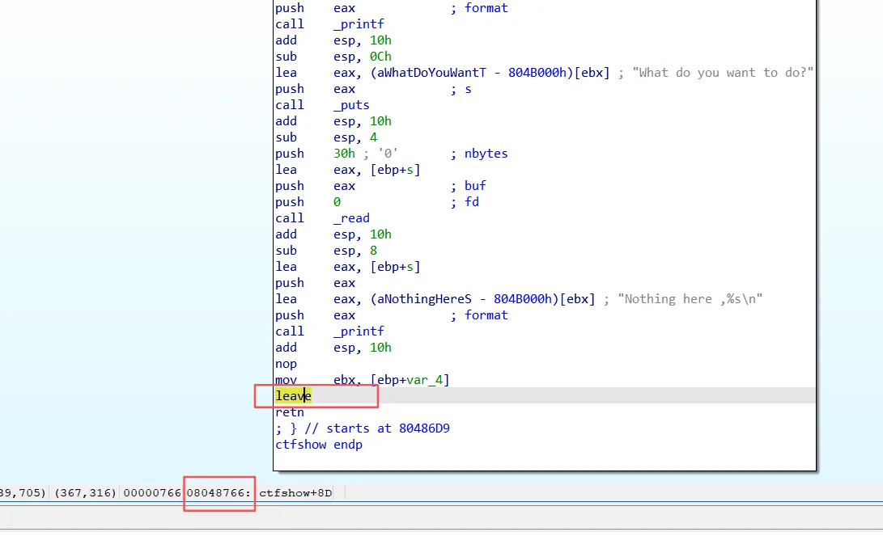Click the ctfshow endp line
Screen dimensions: 883x536
pos(318,445)
